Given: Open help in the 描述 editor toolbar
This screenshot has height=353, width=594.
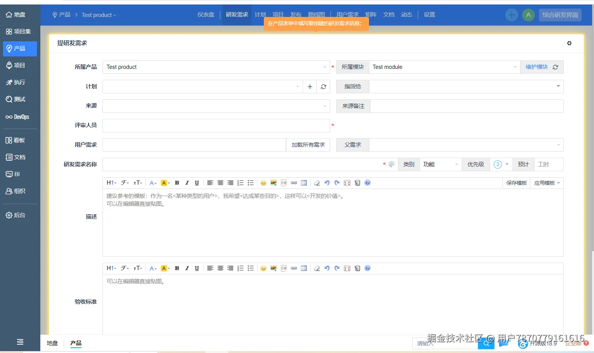Looking at the screenshot, I should (x=367, y=183).
